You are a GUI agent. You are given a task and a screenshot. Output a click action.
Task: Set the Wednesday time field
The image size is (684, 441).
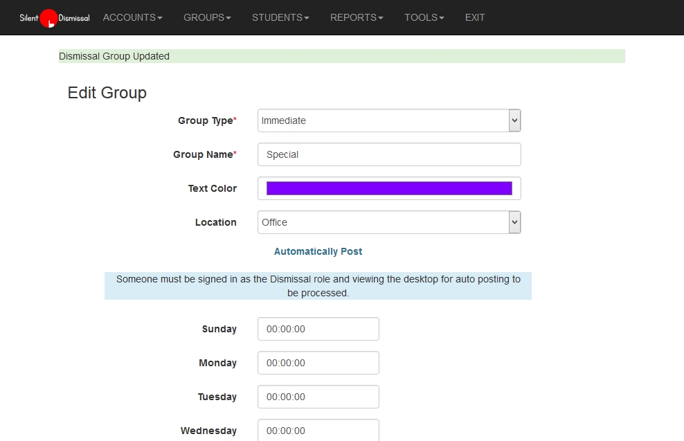[x=318, y=430]
